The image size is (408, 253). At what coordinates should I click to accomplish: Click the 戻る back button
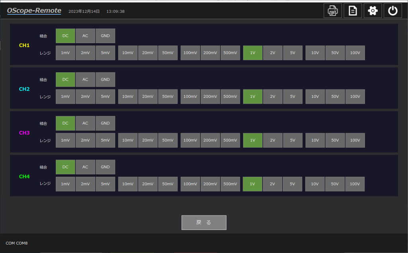[x=204, y=223]
